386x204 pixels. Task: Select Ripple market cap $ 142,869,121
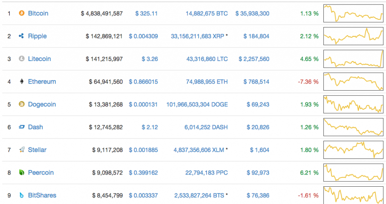point(104,36)
